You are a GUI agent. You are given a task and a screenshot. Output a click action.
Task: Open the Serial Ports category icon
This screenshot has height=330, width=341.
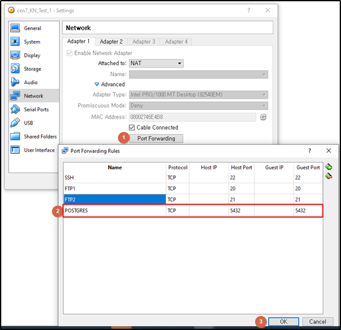point(15,109)
